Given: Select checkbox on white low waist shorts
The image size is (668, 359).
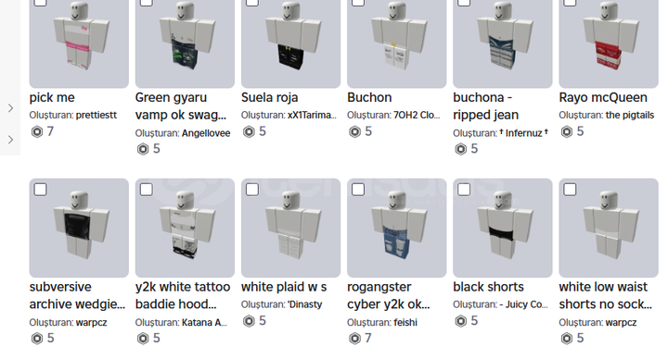Looking at the screenshot, I should coord(570,190).
